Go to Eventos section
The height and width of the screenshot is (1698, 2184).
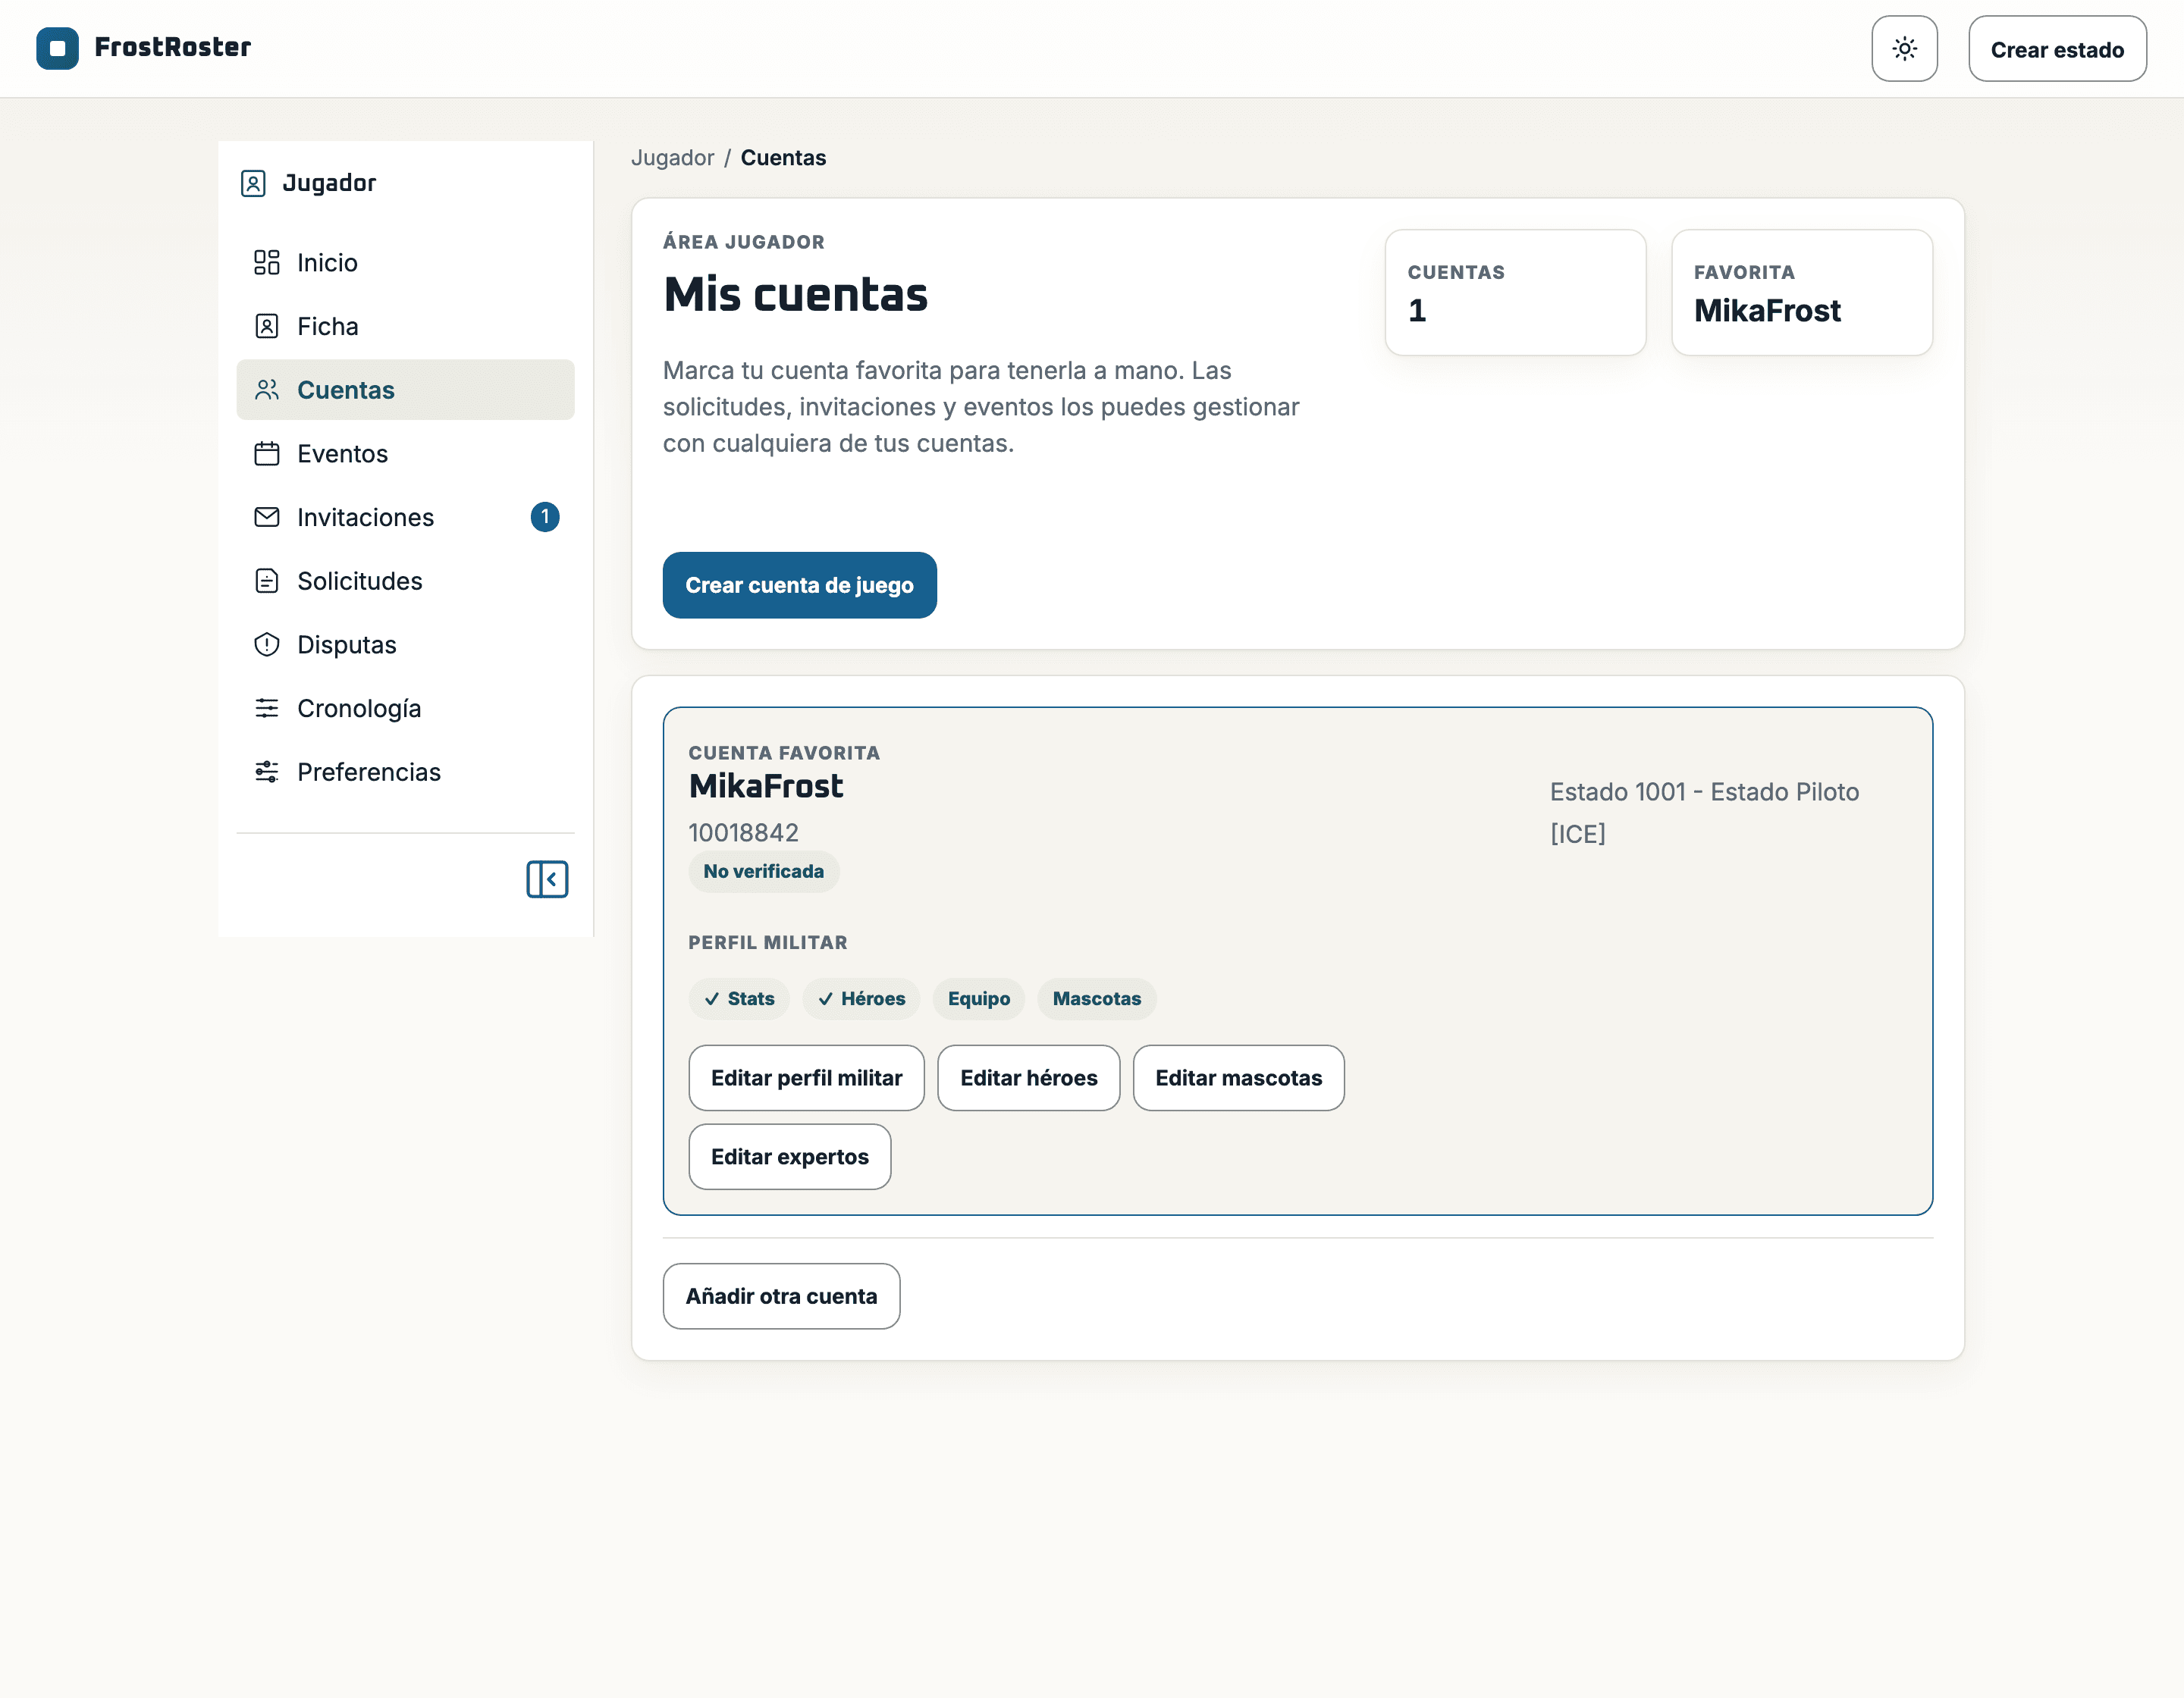pos(405,454)
